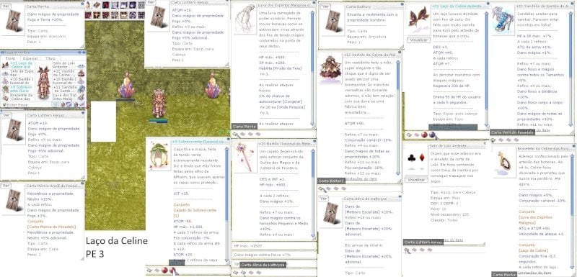Select the Selo de Loki Ardente slot icon

[82, 65]
